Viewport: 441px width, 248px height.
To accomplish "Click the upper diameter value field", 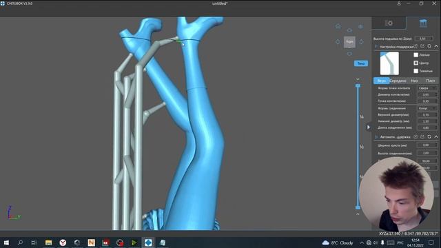I will coord(427,115).
